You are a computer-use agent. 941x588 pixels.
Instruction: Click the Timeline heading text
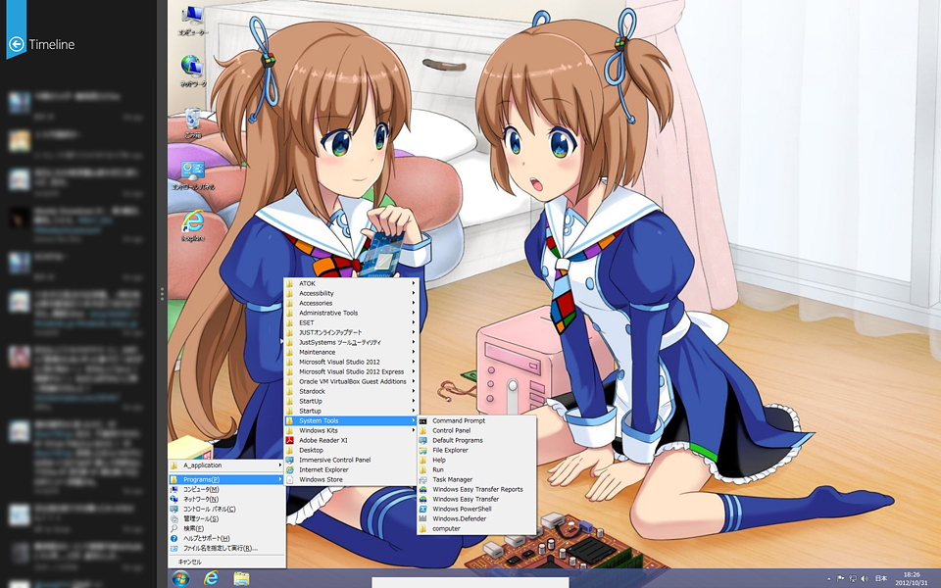click(52, 44)
